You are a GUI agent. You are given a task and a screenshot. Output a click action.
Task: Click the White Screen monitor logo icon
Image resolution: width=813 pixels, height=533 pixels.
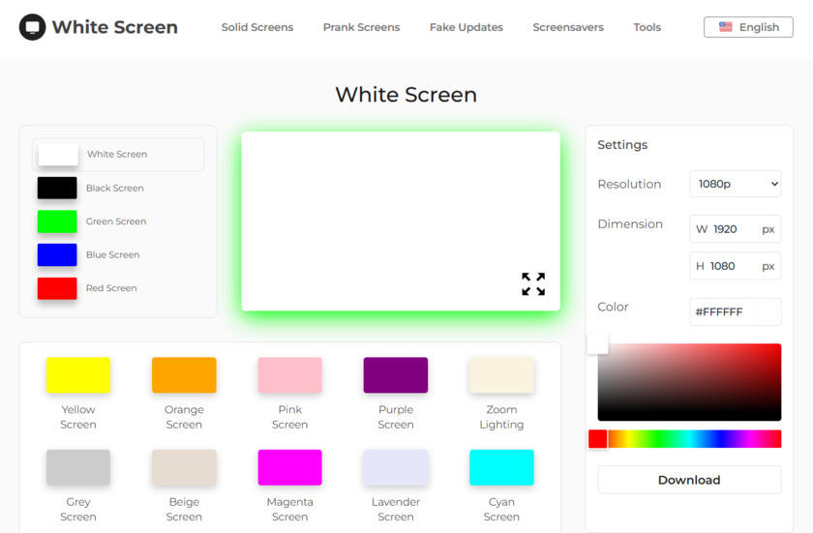tap(32, 27)
